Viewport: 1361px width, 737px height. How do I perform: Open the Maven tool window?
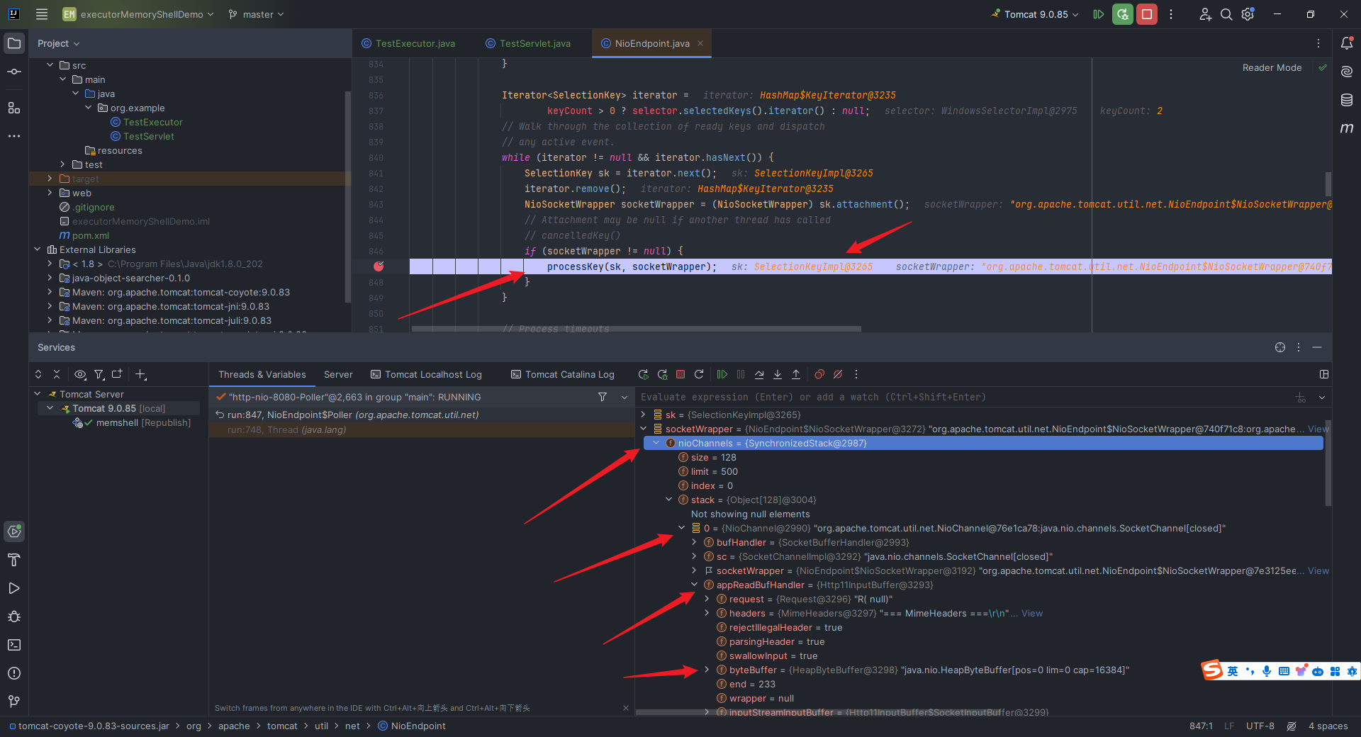pyautogui.click(x=1347, y=128)
